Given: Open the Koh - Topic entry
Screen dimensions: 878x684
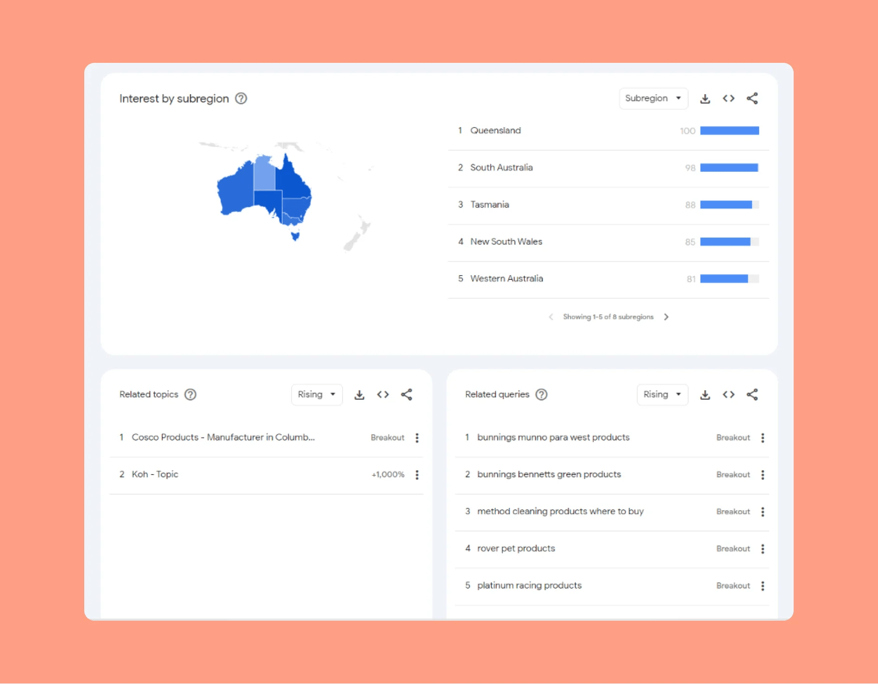Looking at the screenshot, I should (155, 475).
